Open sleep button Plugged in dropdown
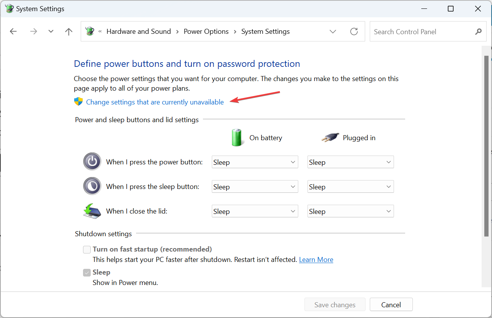The height and width of the screenshot is (318, 492). coord(351,187)
